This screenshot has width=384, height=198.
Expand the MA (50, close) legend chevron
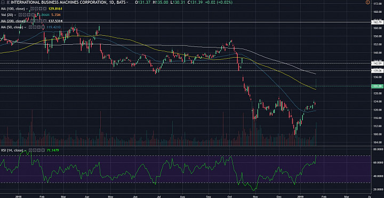pos(25,27)
